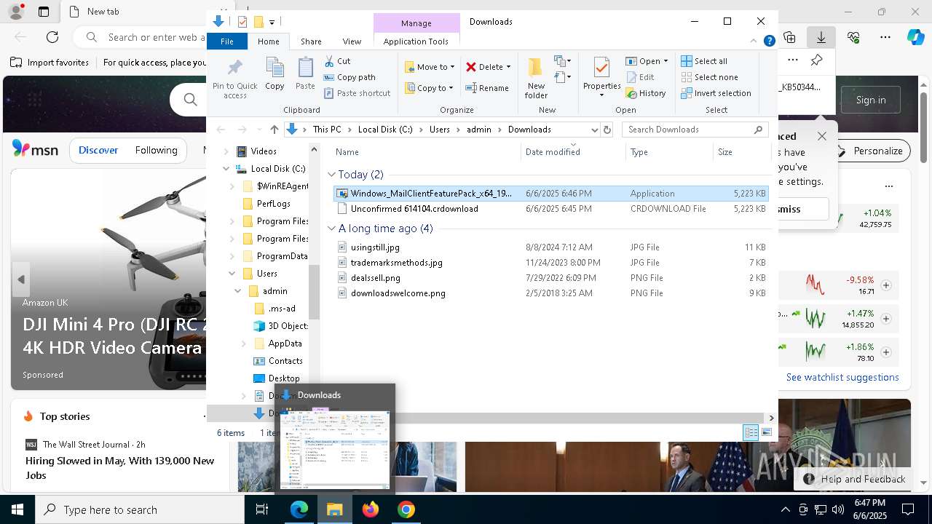The width and height of the screenshot is (932, 524).
Task: Click Import favorites in Edge
Action: (x=50, y=63)
